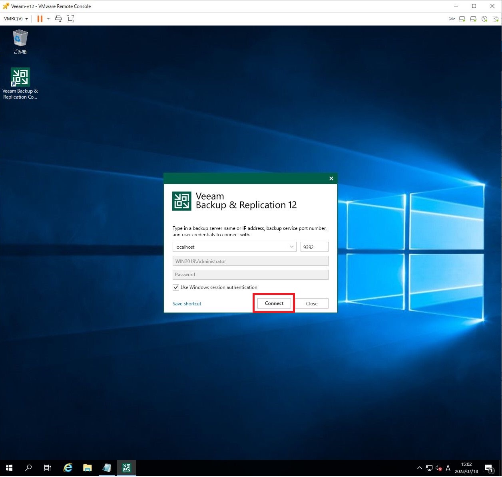Launch Internet Explorer from taskbar
Screen dimensions: 502x477
pyautogui.click(x=68, y=468)
